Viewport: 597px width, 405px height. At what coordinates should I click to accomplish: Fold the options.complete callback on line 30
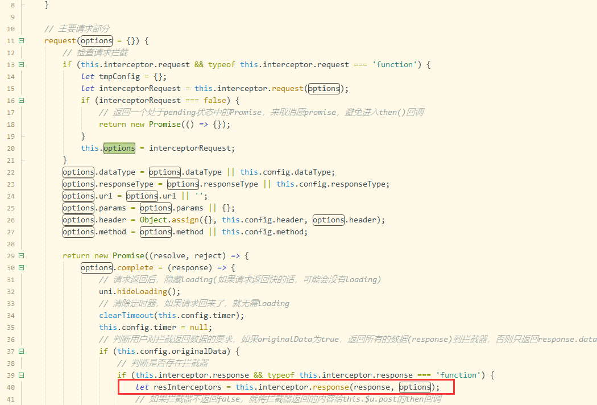click(x=21, y=268)
